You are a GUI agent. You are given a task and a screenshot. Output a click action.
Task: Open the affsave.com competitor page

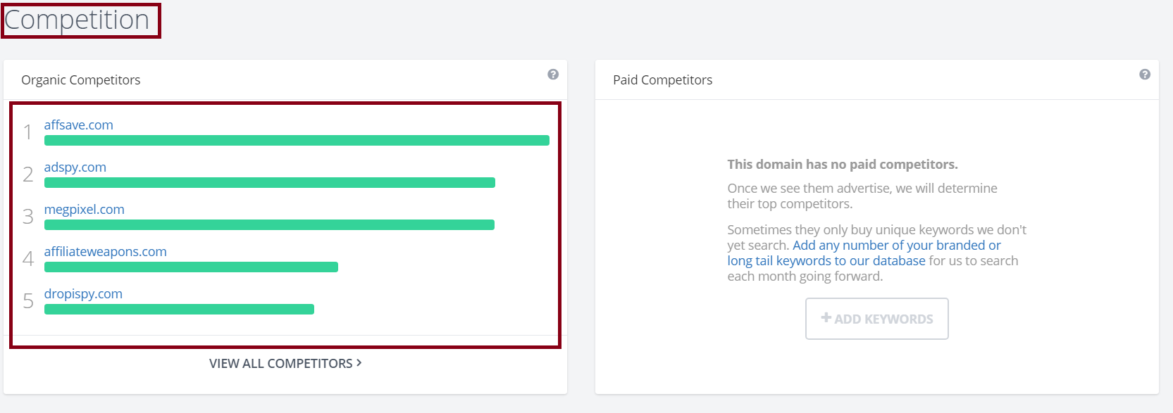click(78, 125)
